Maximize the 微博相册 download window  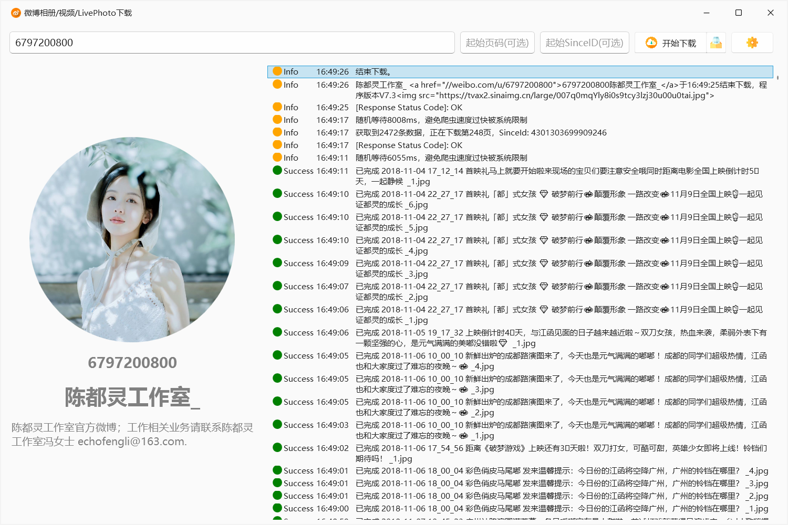(x=738, y=13)
